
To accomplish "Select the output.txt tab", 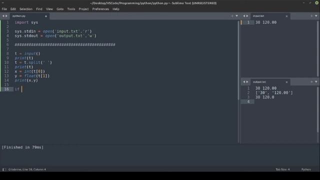I will pos(270,82).
